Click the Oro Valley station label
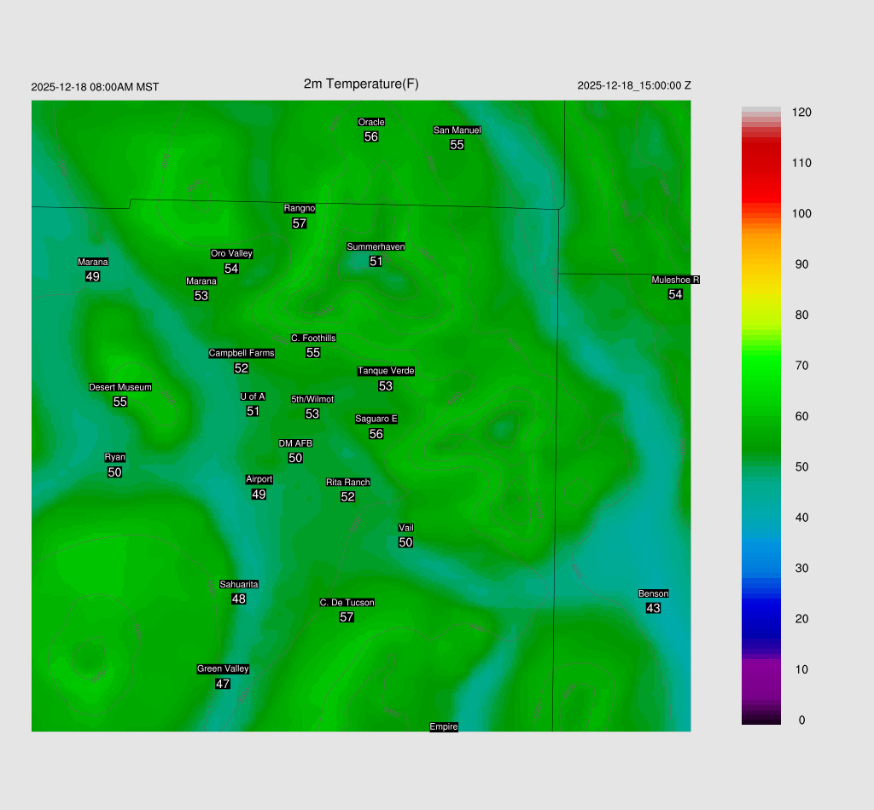874x810 pixels. click(231, 253)
